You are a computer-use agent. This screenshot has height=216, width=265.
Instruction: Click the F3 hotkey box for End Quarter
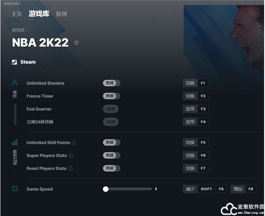203,109
